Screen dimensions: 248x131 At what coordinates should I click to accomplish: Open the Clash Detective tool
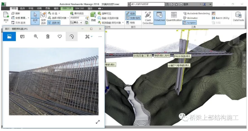148,18
